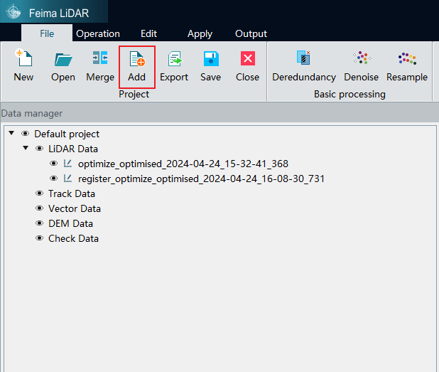Toggle the eye icon for DEM Data
The image size is (439, 372).
click(x=40, y=223)
